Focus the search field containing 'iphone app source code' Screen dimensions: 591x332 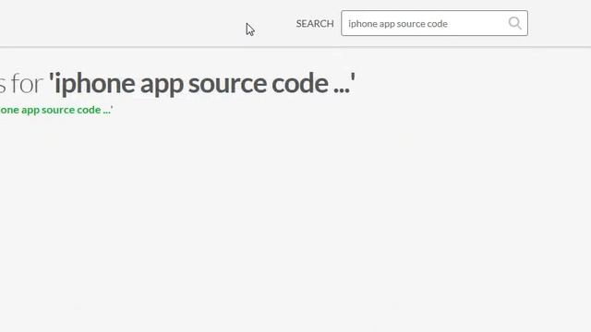434,23
